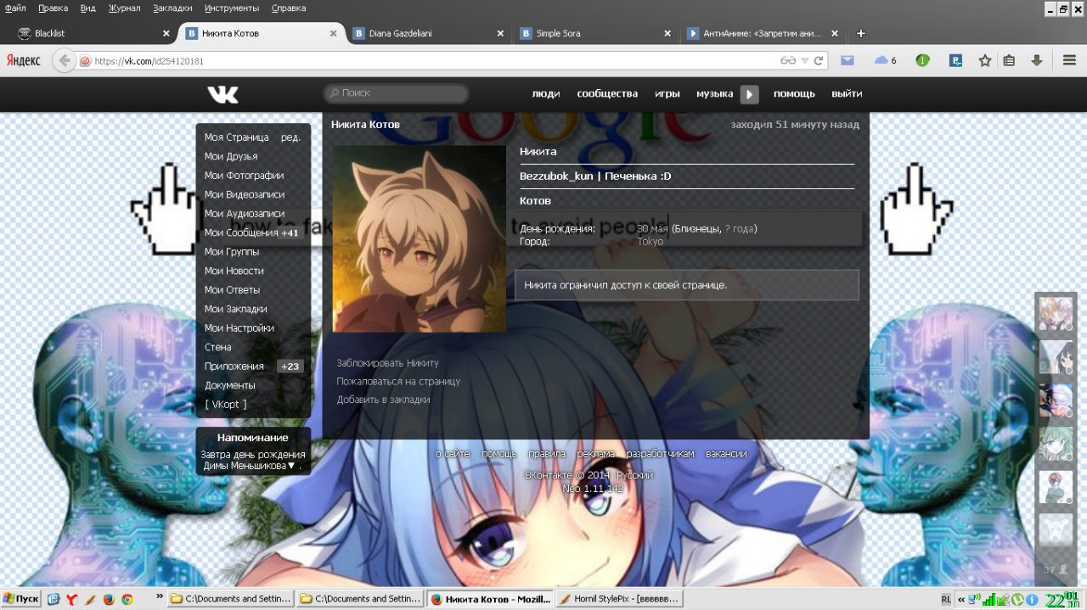Screen dimensions: 1087x610
Task: Click the Tokyo city link
Action: pyautogui.click(x=651, y=242)
